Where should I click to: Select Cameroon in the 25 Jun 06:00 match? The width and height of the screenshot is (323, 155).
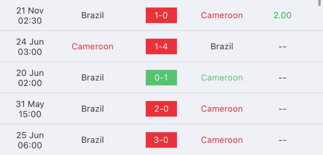coord(222,140)
